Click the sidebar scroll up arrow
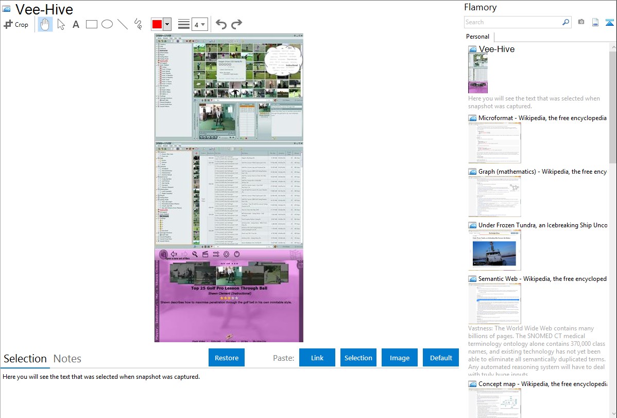The height and width of the screenshot is (418, 617). (x=613, y=47)
